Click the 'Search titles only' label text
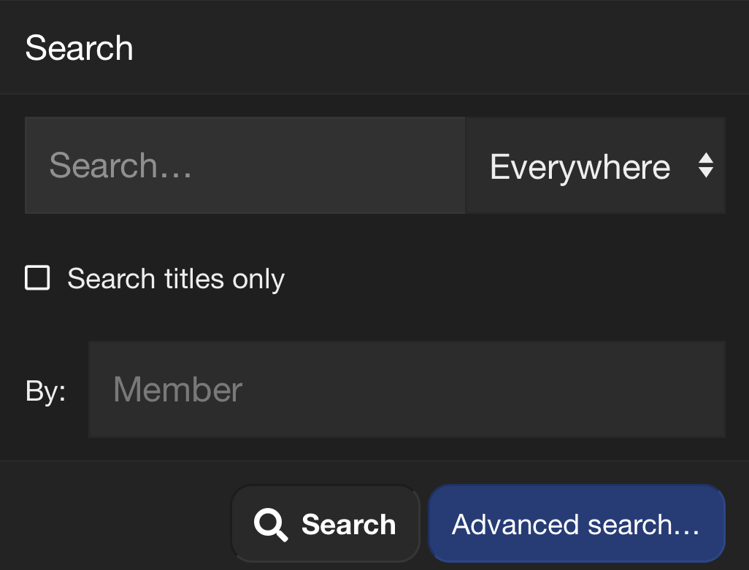 coord(175,279)
